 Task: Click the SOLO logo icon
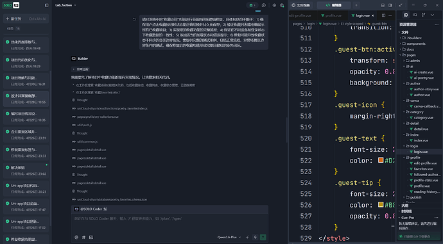tap(11, 5)
